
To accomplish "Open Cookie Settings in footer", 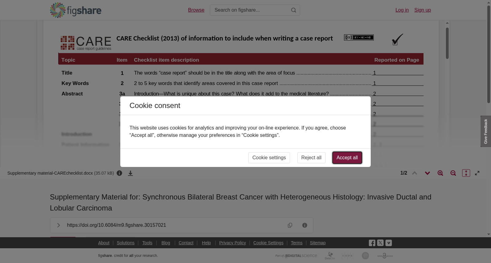I will pos(268,243).
